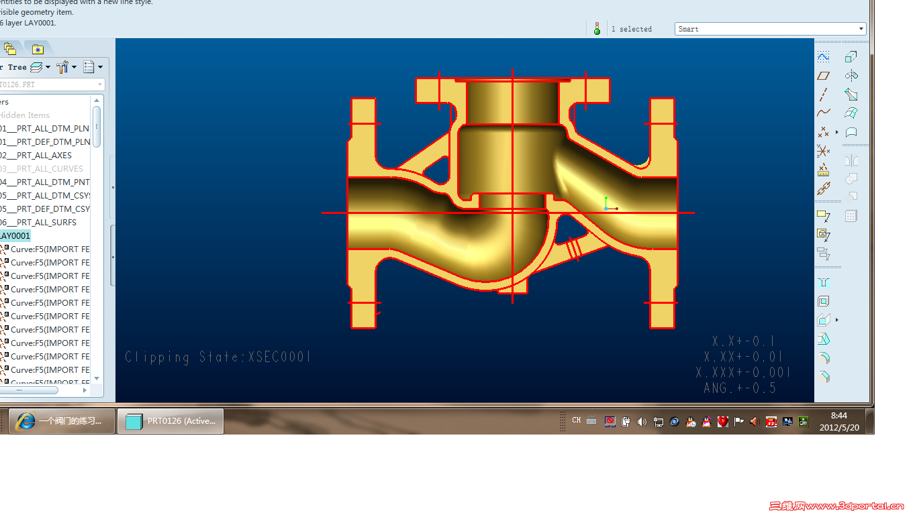Click the 'Clipping State:XSEC0001' text in the viewport
Image resolution: width=917 pixels, height=515 pixels.
point(218,357)
